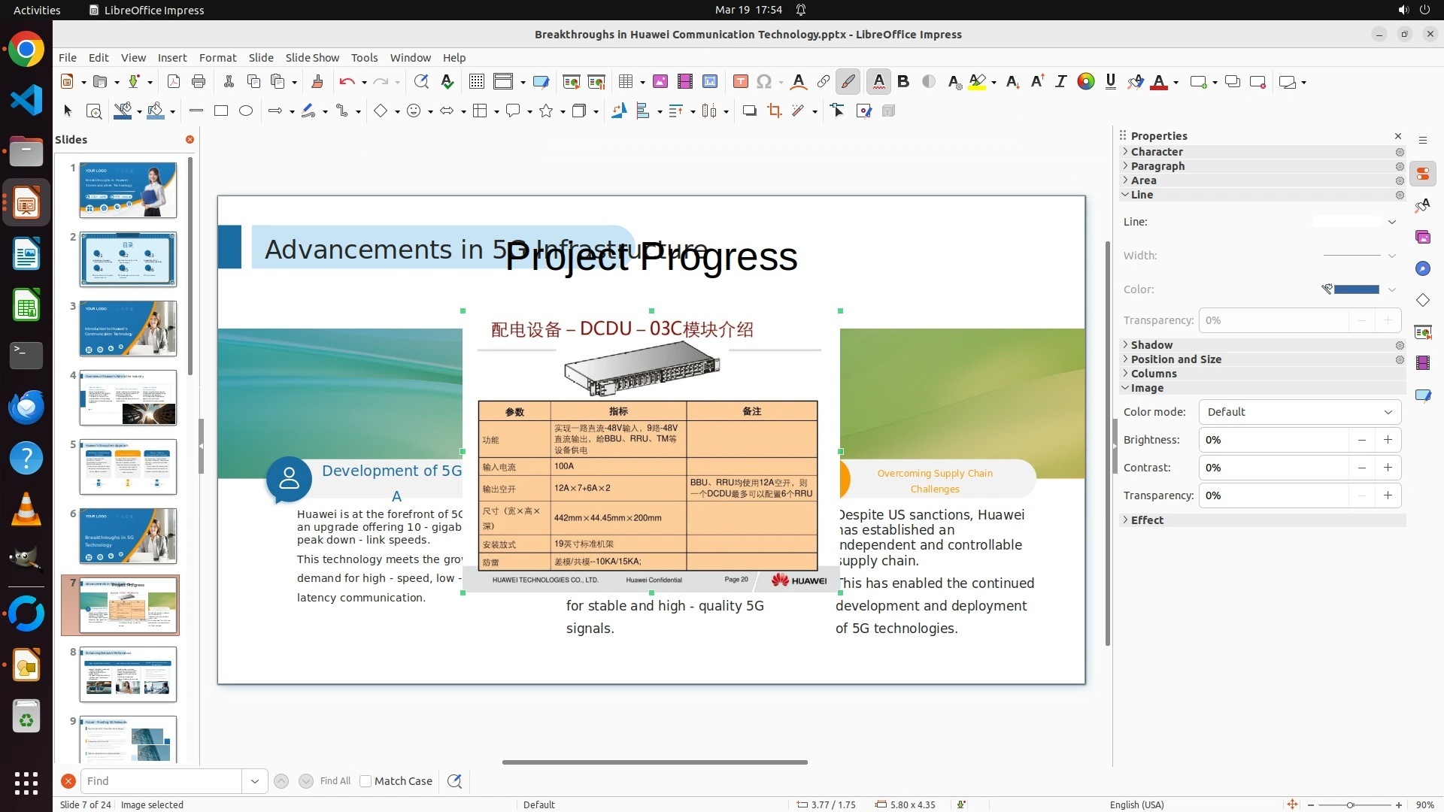Click the Print toolbar icon

click(x=199, y=82)
